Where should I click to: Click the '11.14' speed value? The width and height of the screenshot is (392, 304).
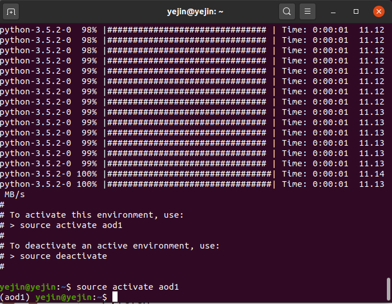(371, 174)
